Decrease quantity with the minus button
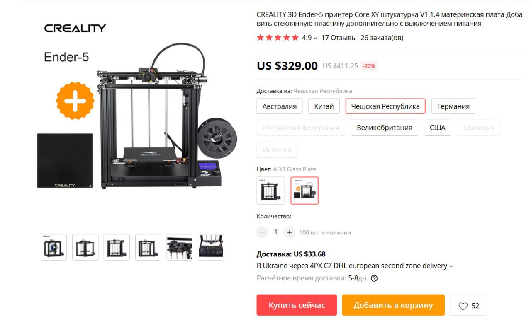531x326 pixels. 262,232
